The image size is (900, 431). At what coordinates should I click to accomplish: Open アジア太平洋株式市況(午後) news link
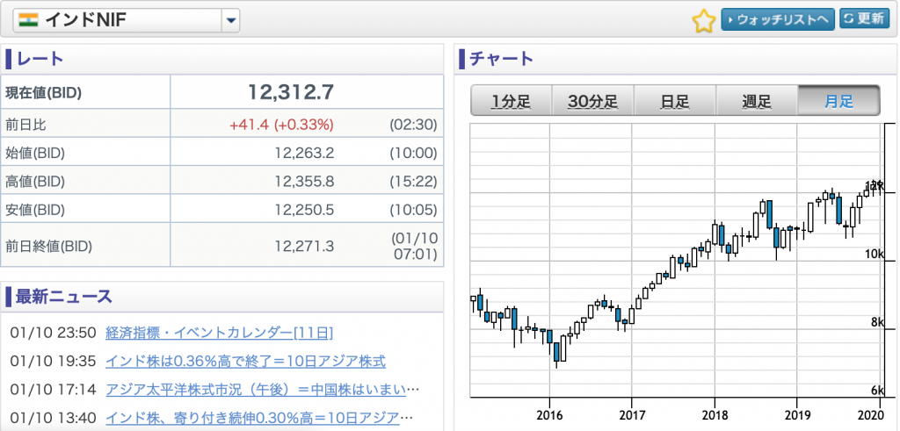[263, 390]
